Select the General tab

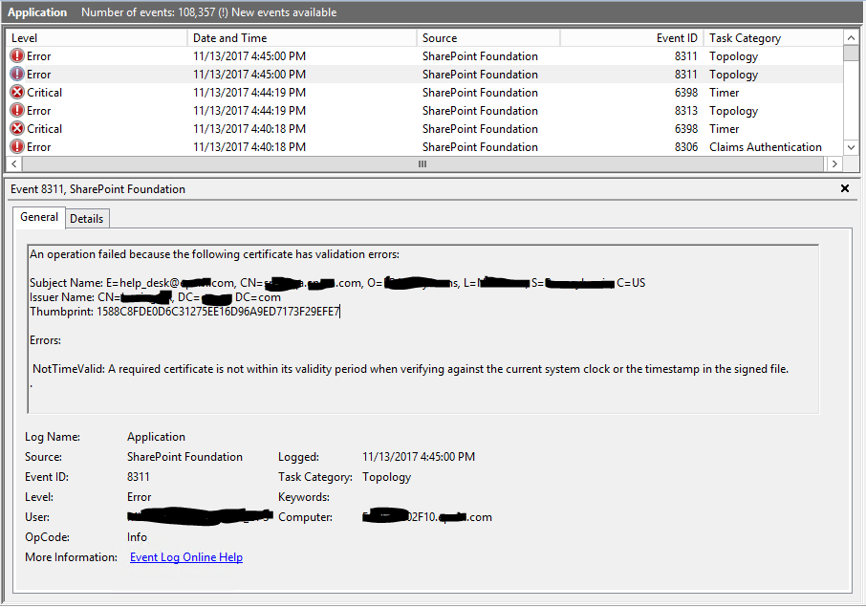39,217
